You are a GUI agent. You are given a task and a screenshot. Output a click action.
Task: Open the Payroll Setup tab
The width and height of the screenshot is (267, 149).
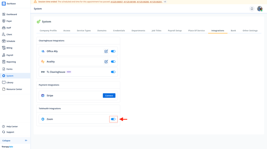[175, 30]
